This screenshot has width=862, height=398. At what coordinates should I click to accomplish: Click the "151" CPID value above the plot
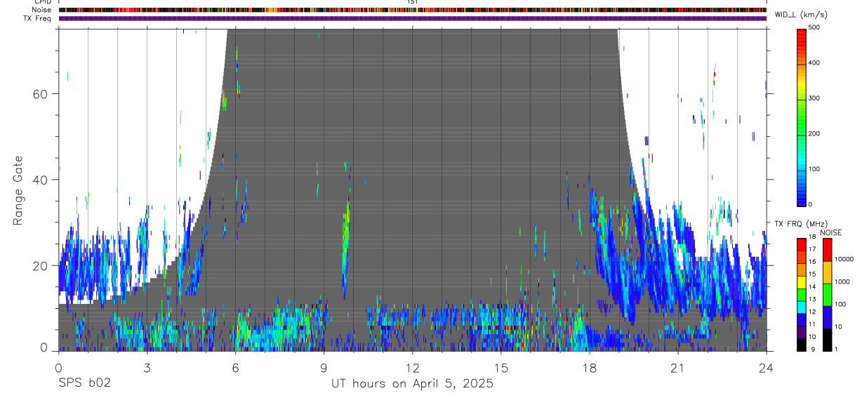(x=413, y=2)
